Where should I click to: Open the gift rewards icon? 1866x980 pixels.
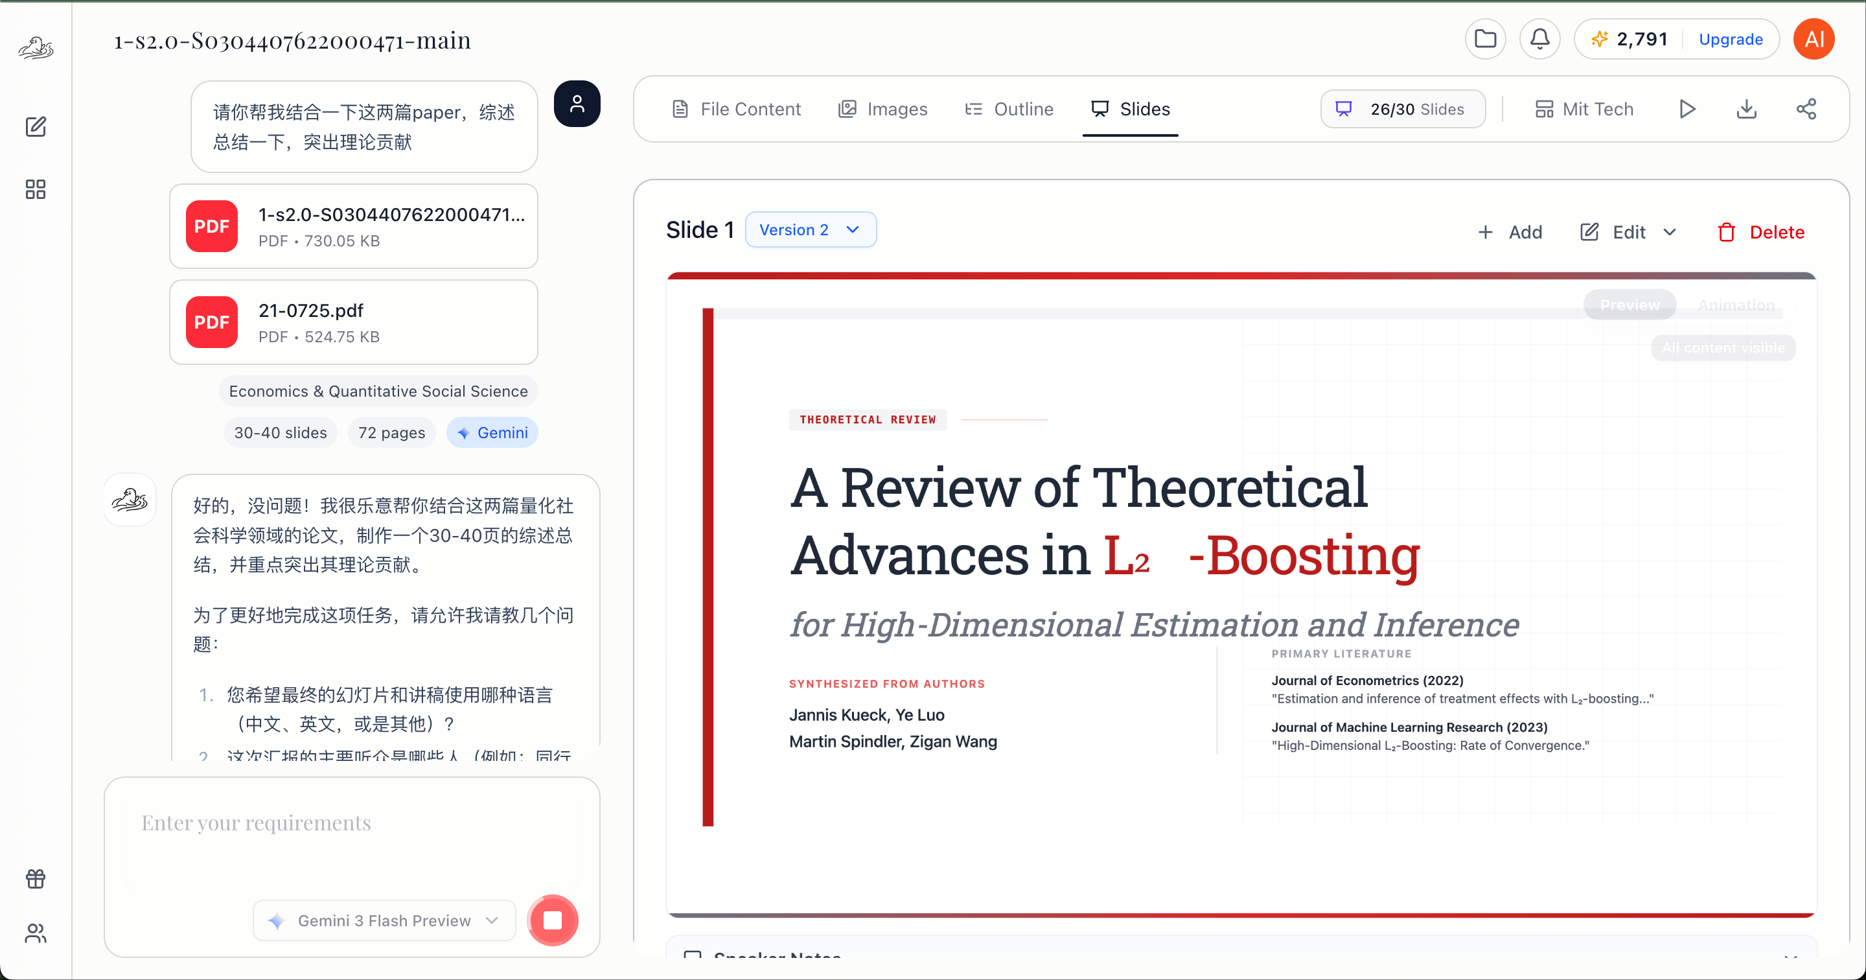36,880
